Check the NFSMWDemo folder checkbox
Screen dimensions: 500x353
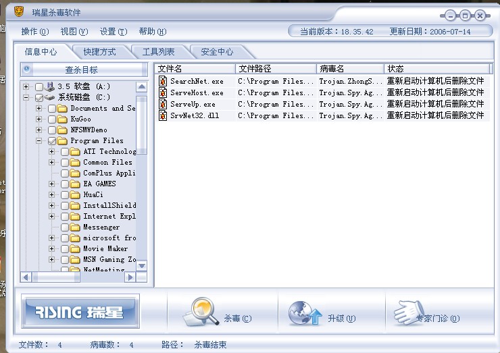[52, 130]
